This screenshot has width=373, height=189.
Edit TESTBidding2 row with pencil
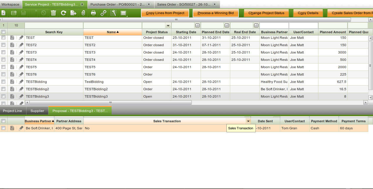21,89
